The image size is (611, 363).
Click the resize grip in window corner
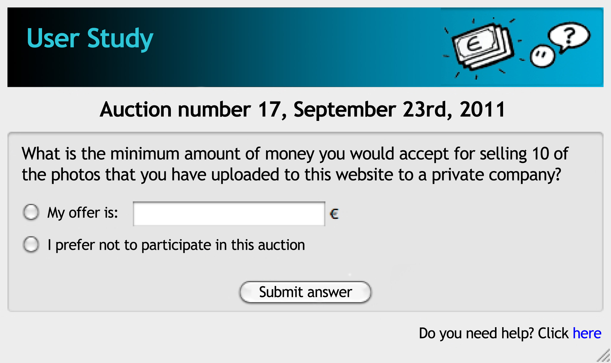(604, 356)
